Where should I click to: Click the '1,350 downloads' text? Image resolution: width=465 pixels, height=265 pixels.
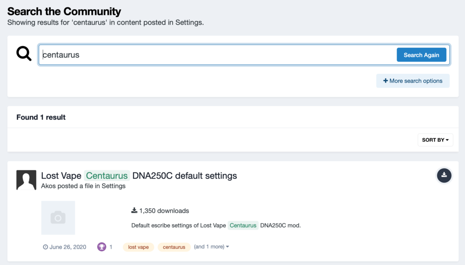pos(160,211)
